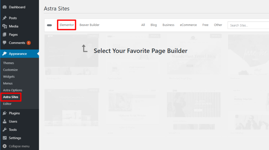Choose Elementor page builder
The width and height of the screenshot is (269, 150).
click(x=67, y=25)
